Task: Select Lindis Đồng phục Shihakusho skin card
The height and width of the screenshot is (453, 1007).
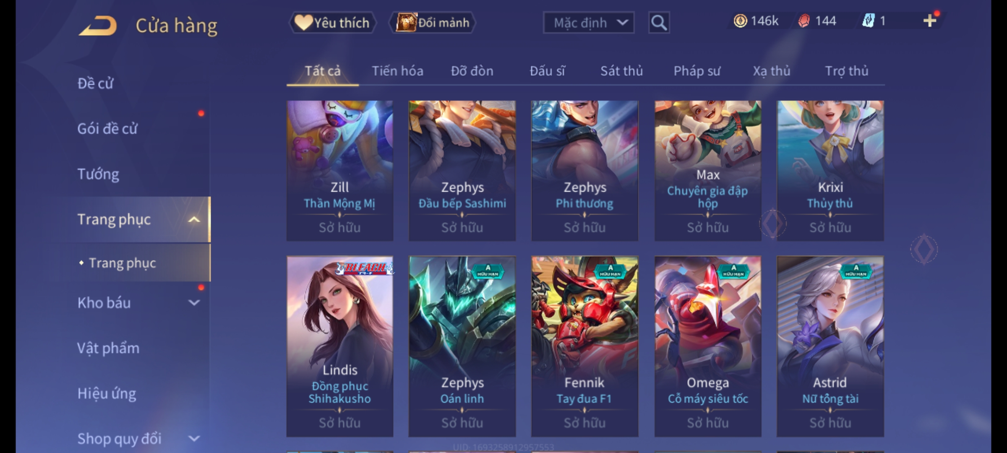Action: click(340, 346)
